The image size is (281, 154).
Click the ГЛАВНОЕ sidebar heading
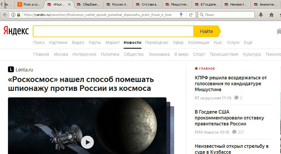207,68
